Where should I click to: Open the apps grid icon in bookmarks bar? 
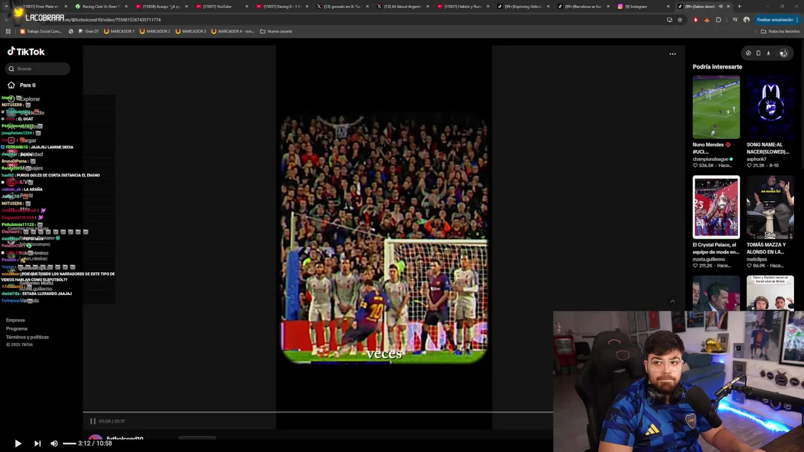(x=8, y=31)
